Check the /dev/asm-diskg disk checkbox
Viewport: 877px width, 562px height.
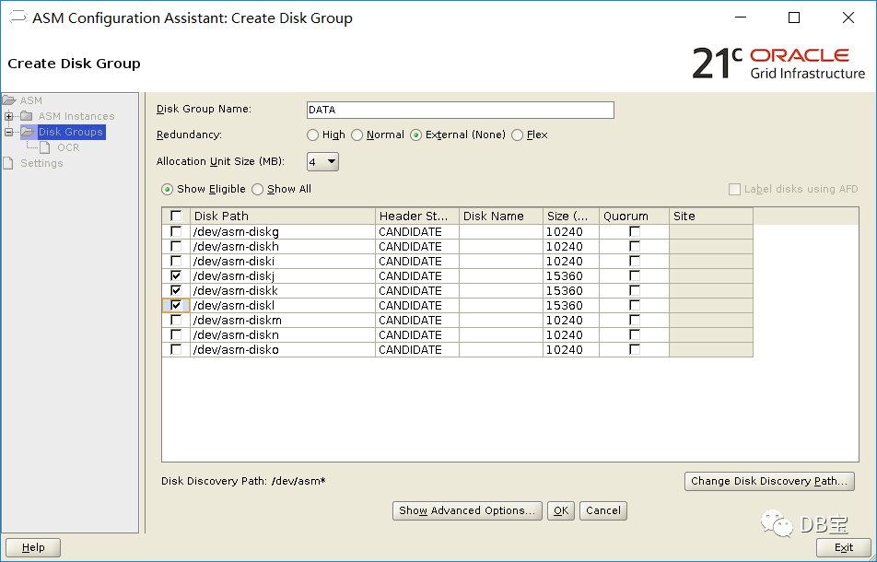176,232
